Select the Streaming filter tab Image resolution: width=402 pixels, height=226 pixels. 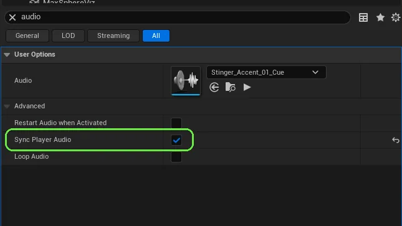tap(113, 35)
